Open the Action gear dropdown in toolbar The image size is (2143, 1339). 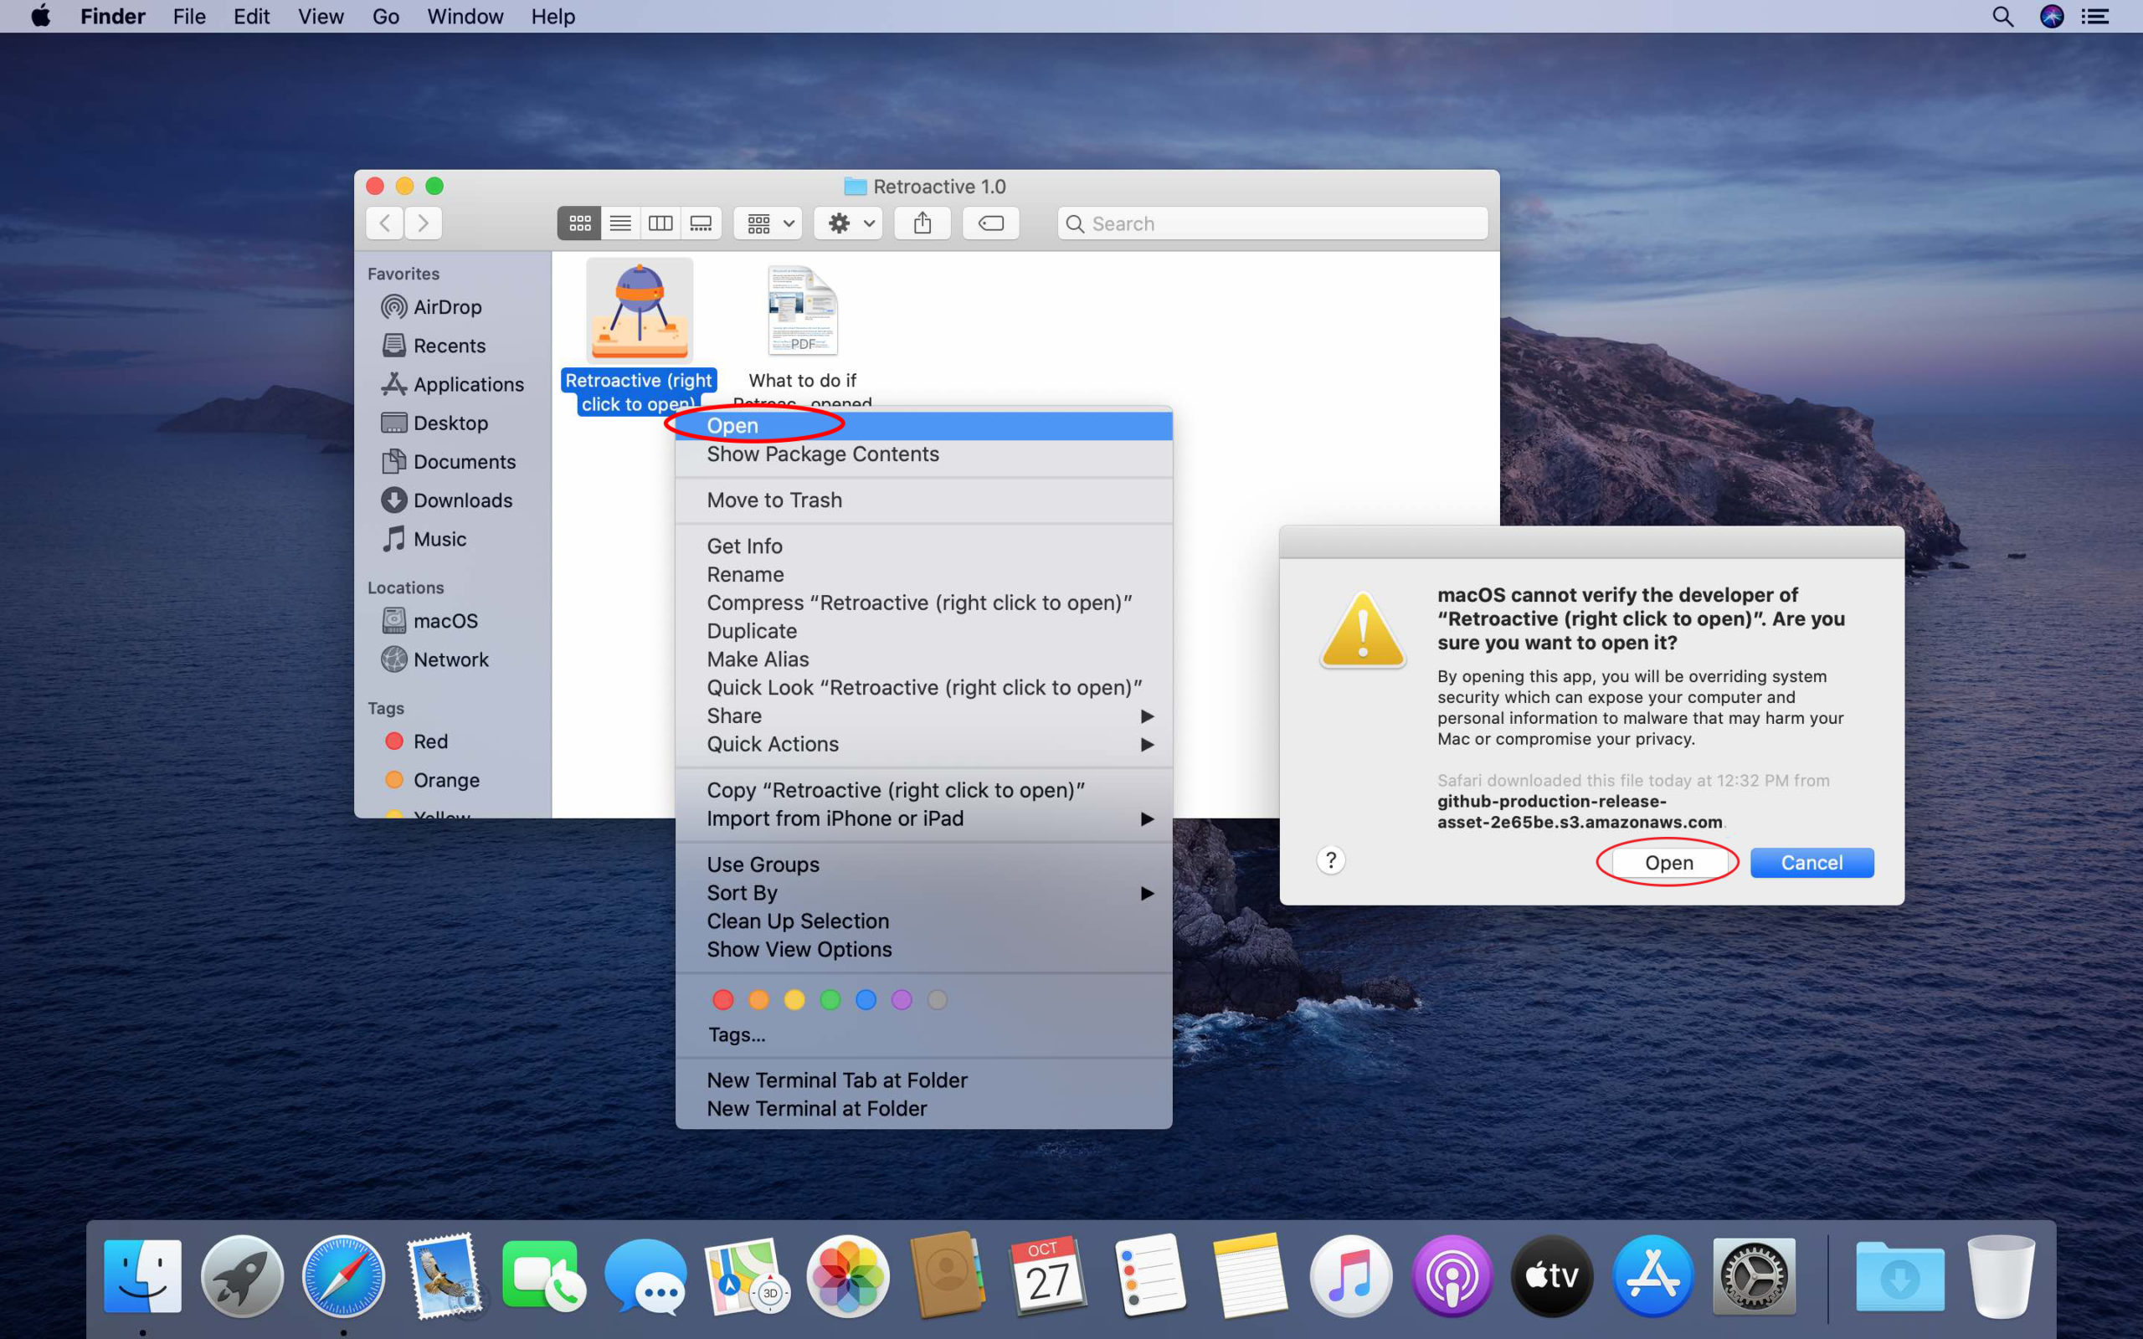(x=848, y=223)
